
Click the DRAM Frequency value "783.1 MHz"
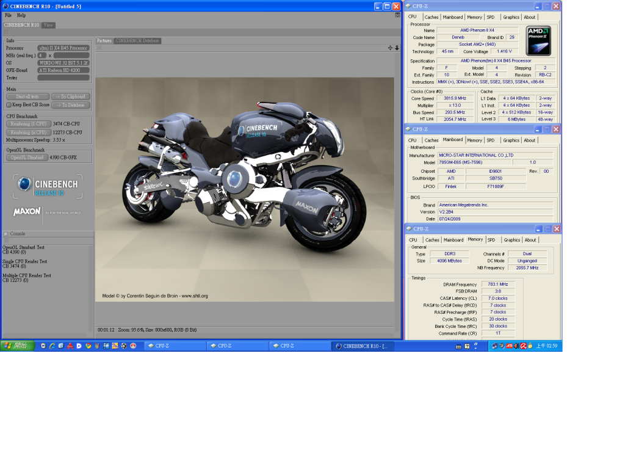coord(498,285)
